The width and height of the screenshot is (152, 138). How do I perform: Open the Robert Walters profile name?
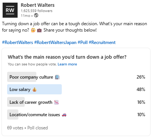[x=38, y=5]
